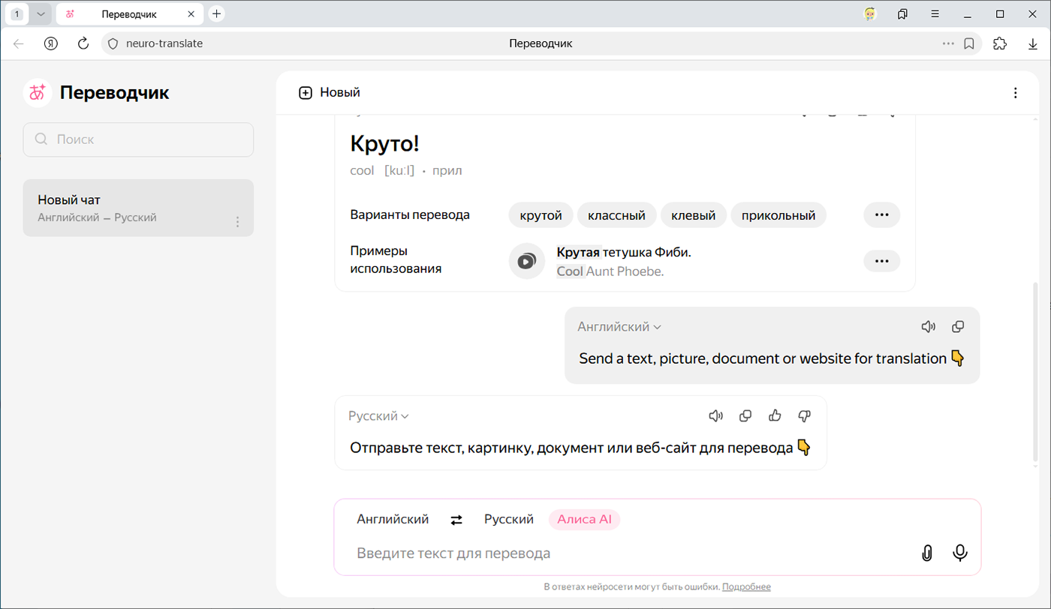Open the Русский dropdown in the translation reply
The width and height of the screenshot is (1051, 609).
(378, 416)
